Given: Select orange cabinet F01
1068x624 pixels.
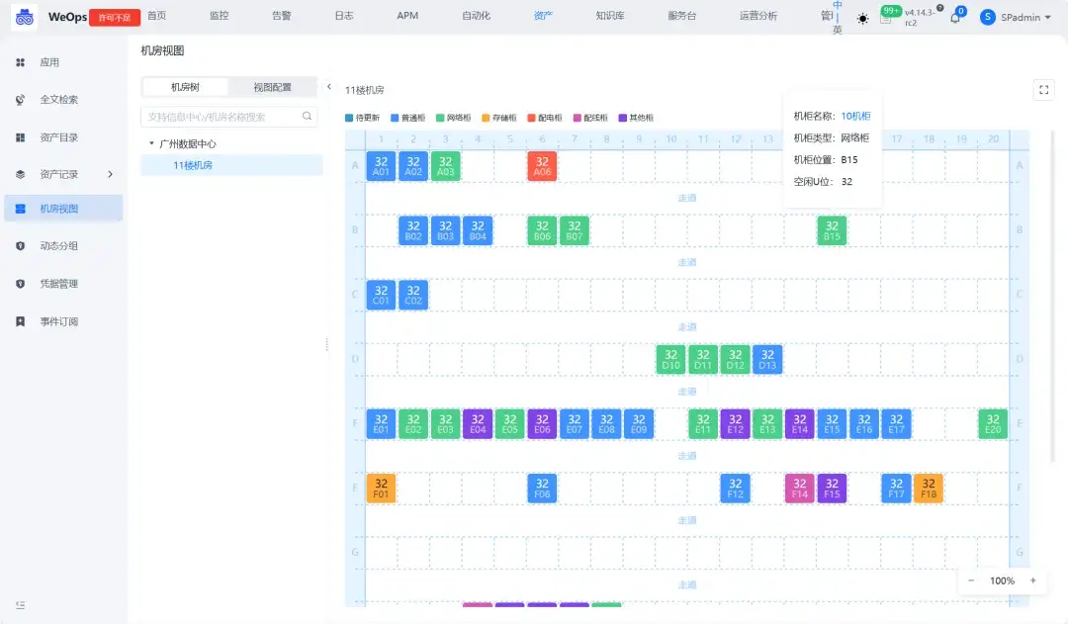Looking at the screenshot, I should tap(381, 489).
